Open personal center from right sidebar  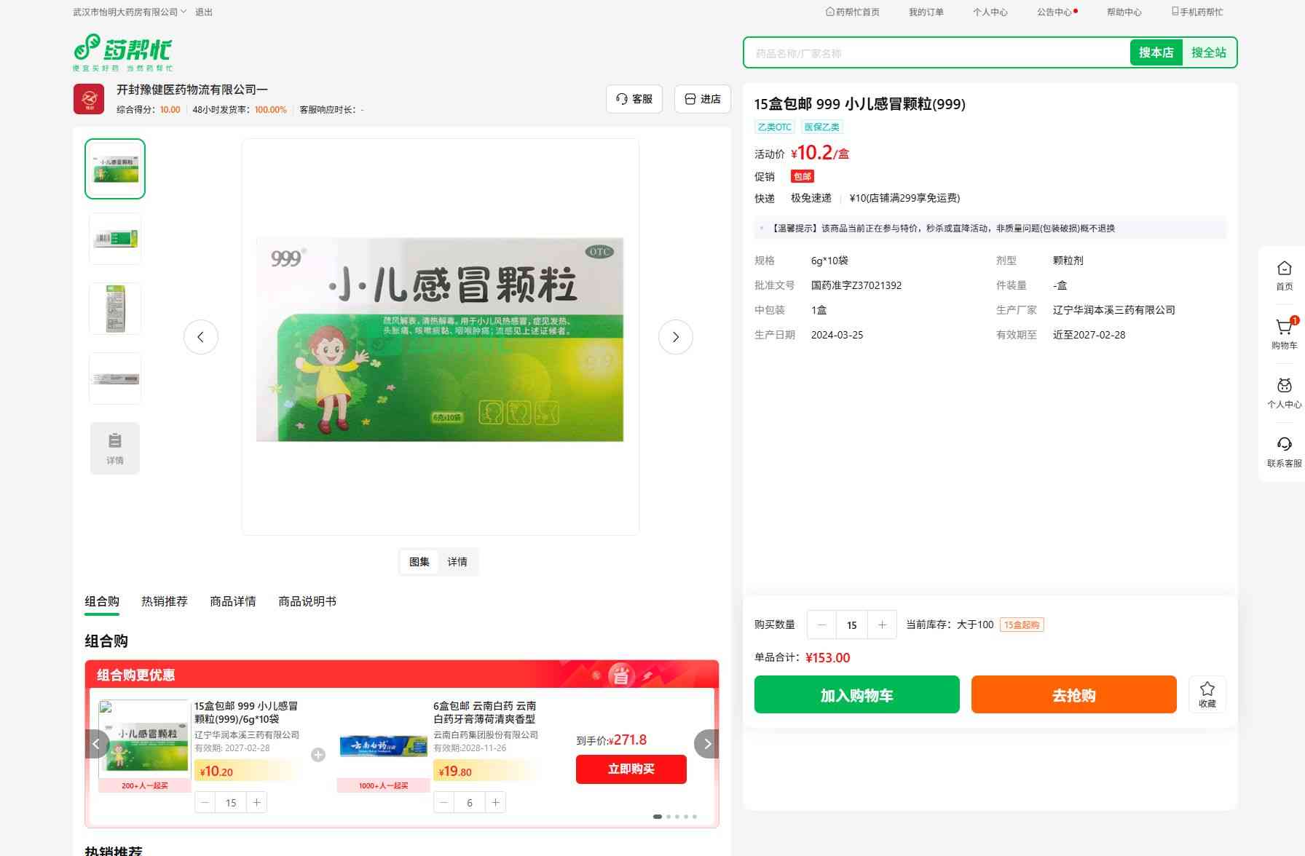pos(1284,392)
